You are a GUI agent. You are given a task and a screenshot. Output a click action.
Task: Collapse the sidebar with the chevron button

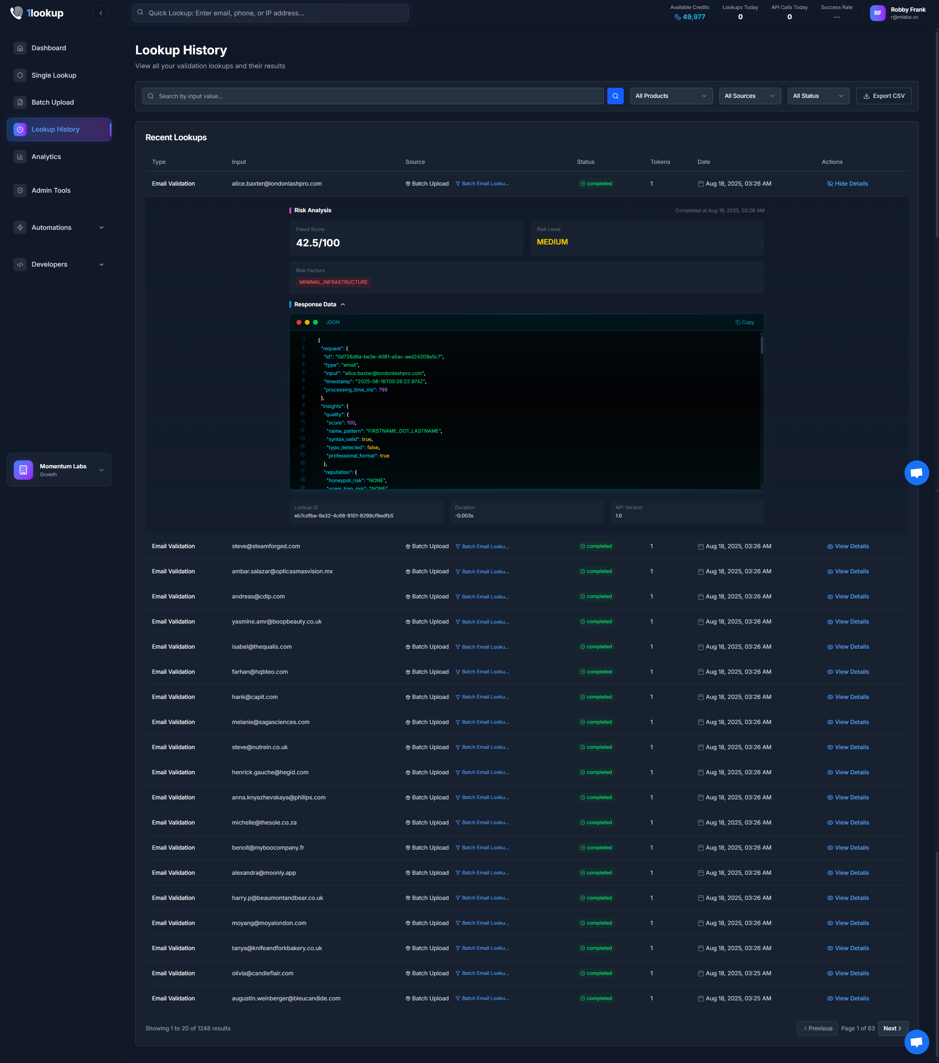100,13
